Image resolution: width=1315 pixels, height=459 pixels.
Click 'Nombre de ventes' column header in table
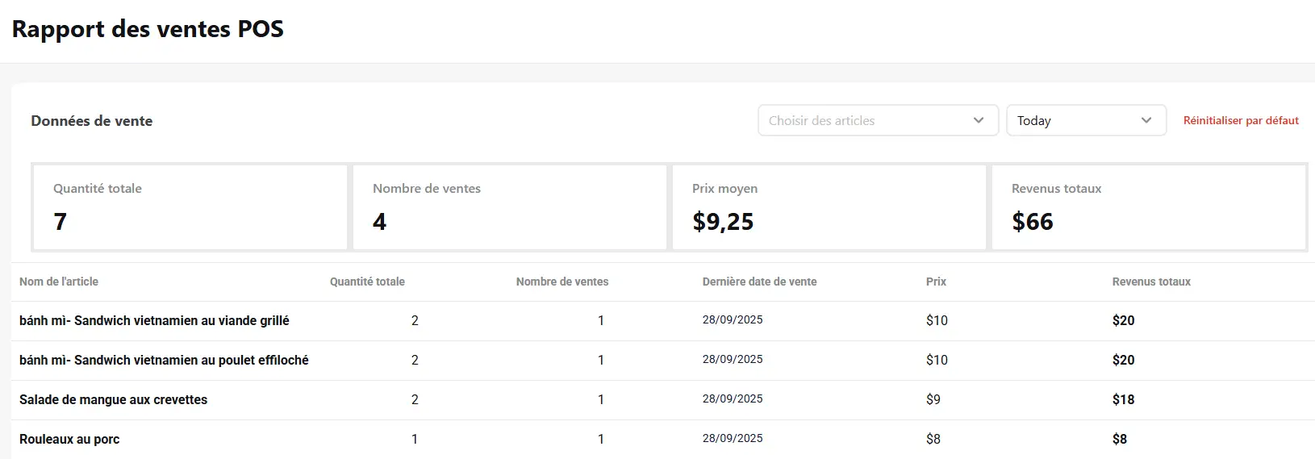tap(562, 282)
